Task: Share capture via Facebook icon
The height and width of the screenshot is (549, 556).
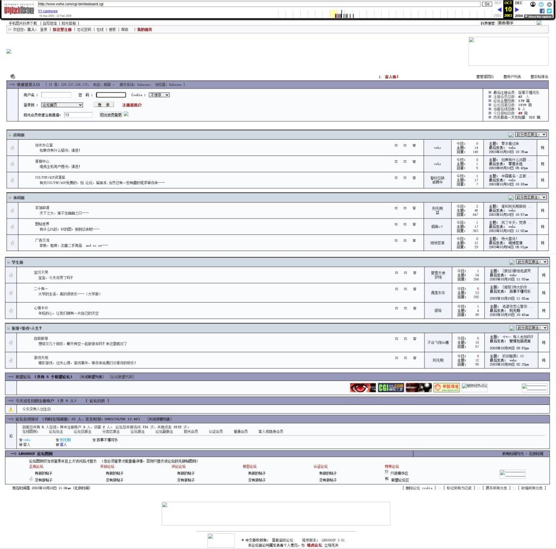Action: point(542,11)
